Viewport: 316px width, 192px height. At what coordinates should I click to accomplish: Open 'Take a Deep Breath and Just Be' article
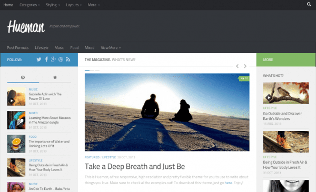click(135, 166)
